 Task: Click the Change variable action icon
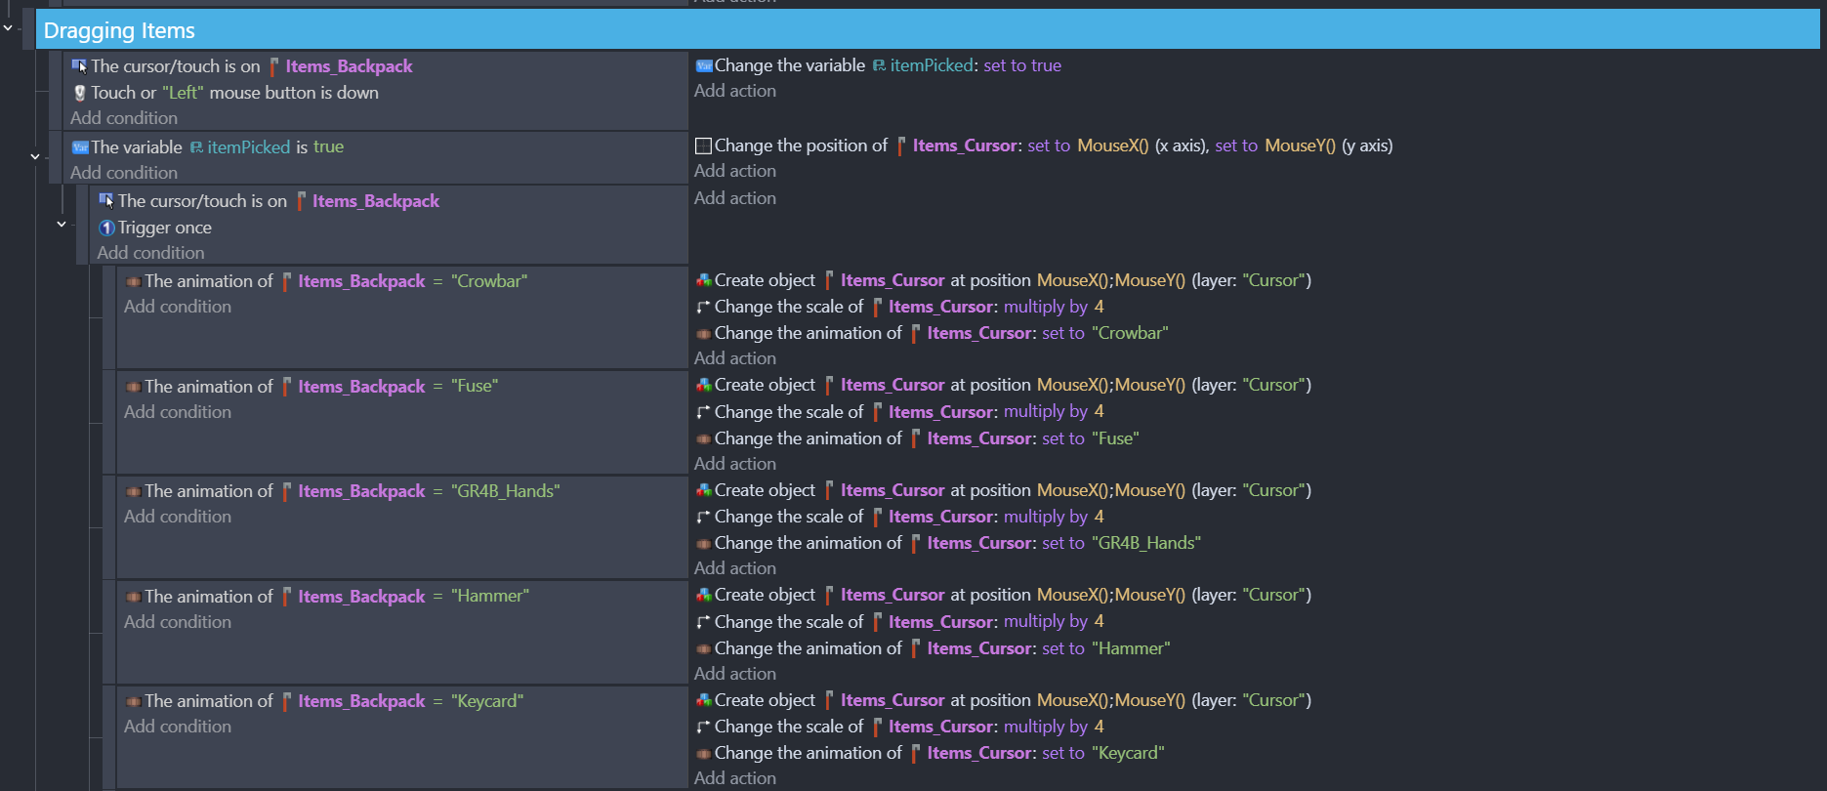pyautogui.click(x=704, y=66)
